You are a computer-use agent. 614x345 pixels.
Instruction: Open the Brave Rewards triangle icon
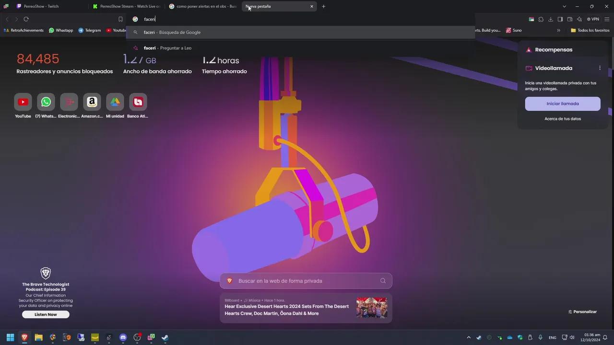(x=529, y=49)
